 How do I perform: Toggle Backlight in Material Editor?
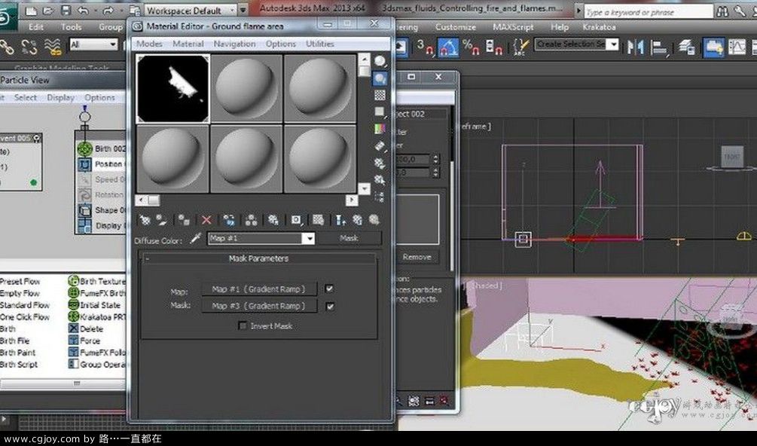pos(380,78)
